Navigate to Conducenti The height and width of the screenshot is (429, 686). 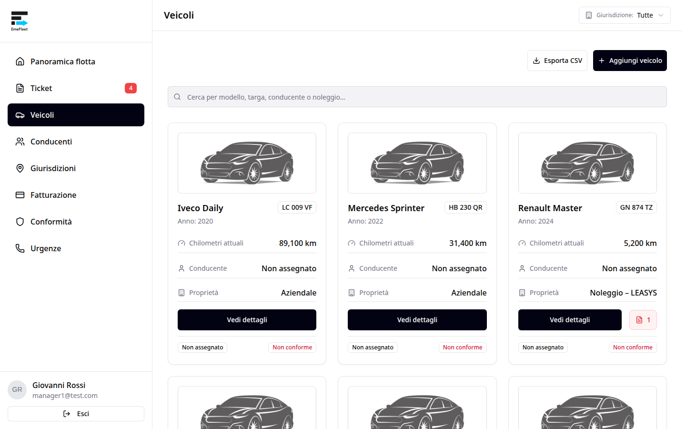(76, 142)
